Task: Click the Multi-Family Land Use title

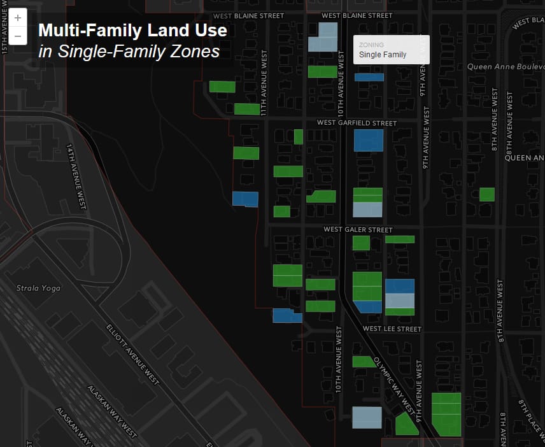Action: tap(132, 31)
